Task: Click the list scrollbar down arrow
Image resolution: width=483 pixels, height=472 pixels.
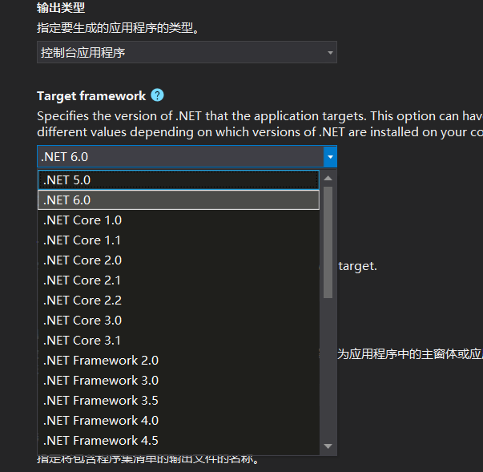Action: tap(328, 446)
